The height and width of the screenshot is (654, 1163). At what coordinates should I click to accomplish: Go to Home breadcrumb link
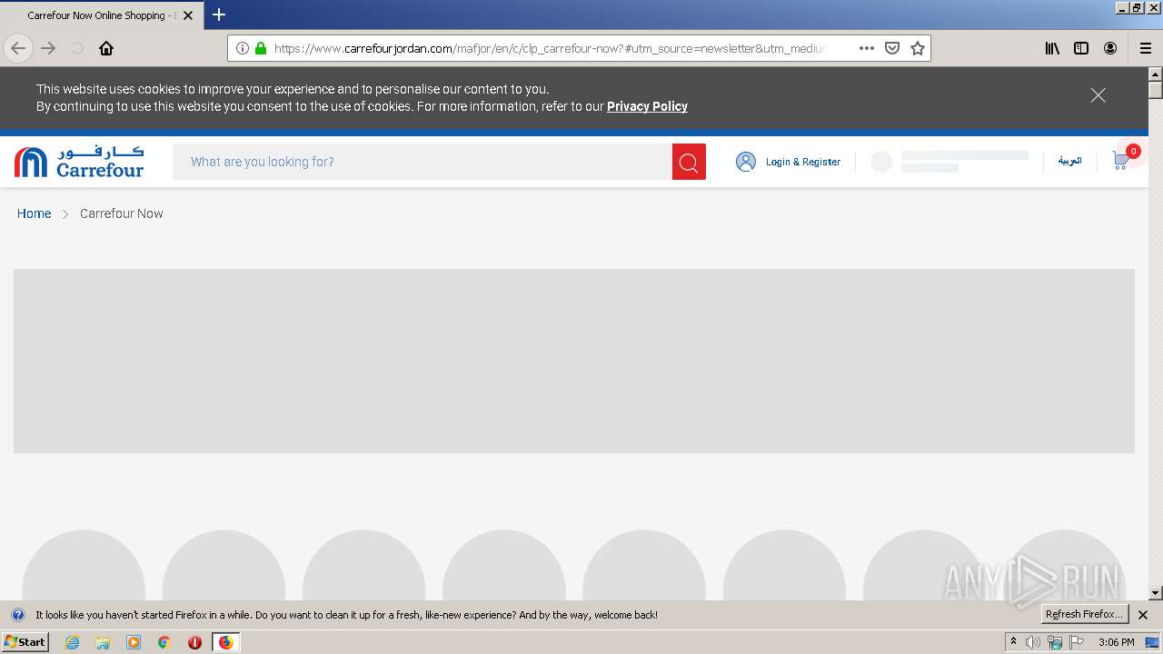click(34, 213)
